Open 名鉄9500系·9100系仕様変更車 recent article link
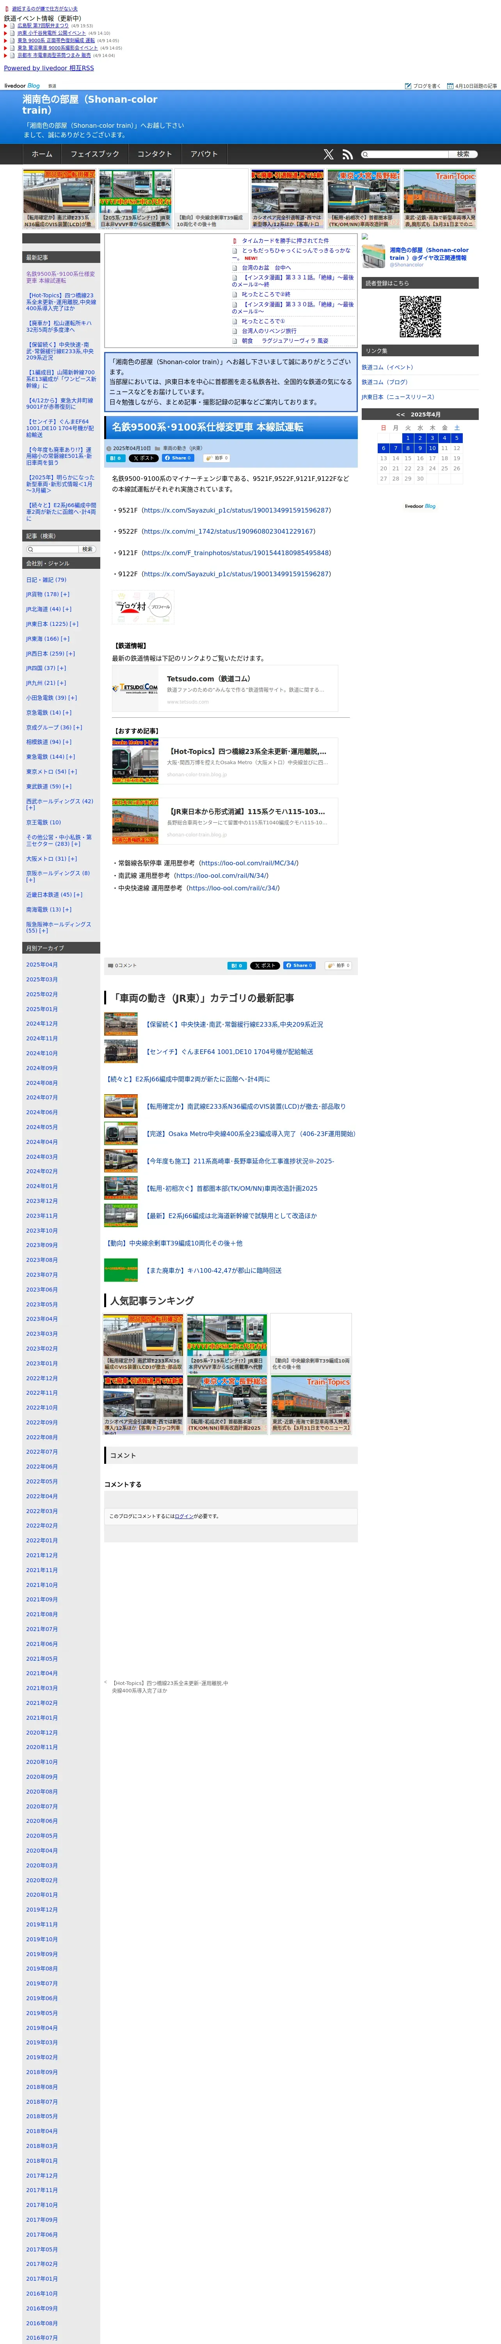Image resolution: width=501 pixels, height=2344 pixels. coord(60,277)
